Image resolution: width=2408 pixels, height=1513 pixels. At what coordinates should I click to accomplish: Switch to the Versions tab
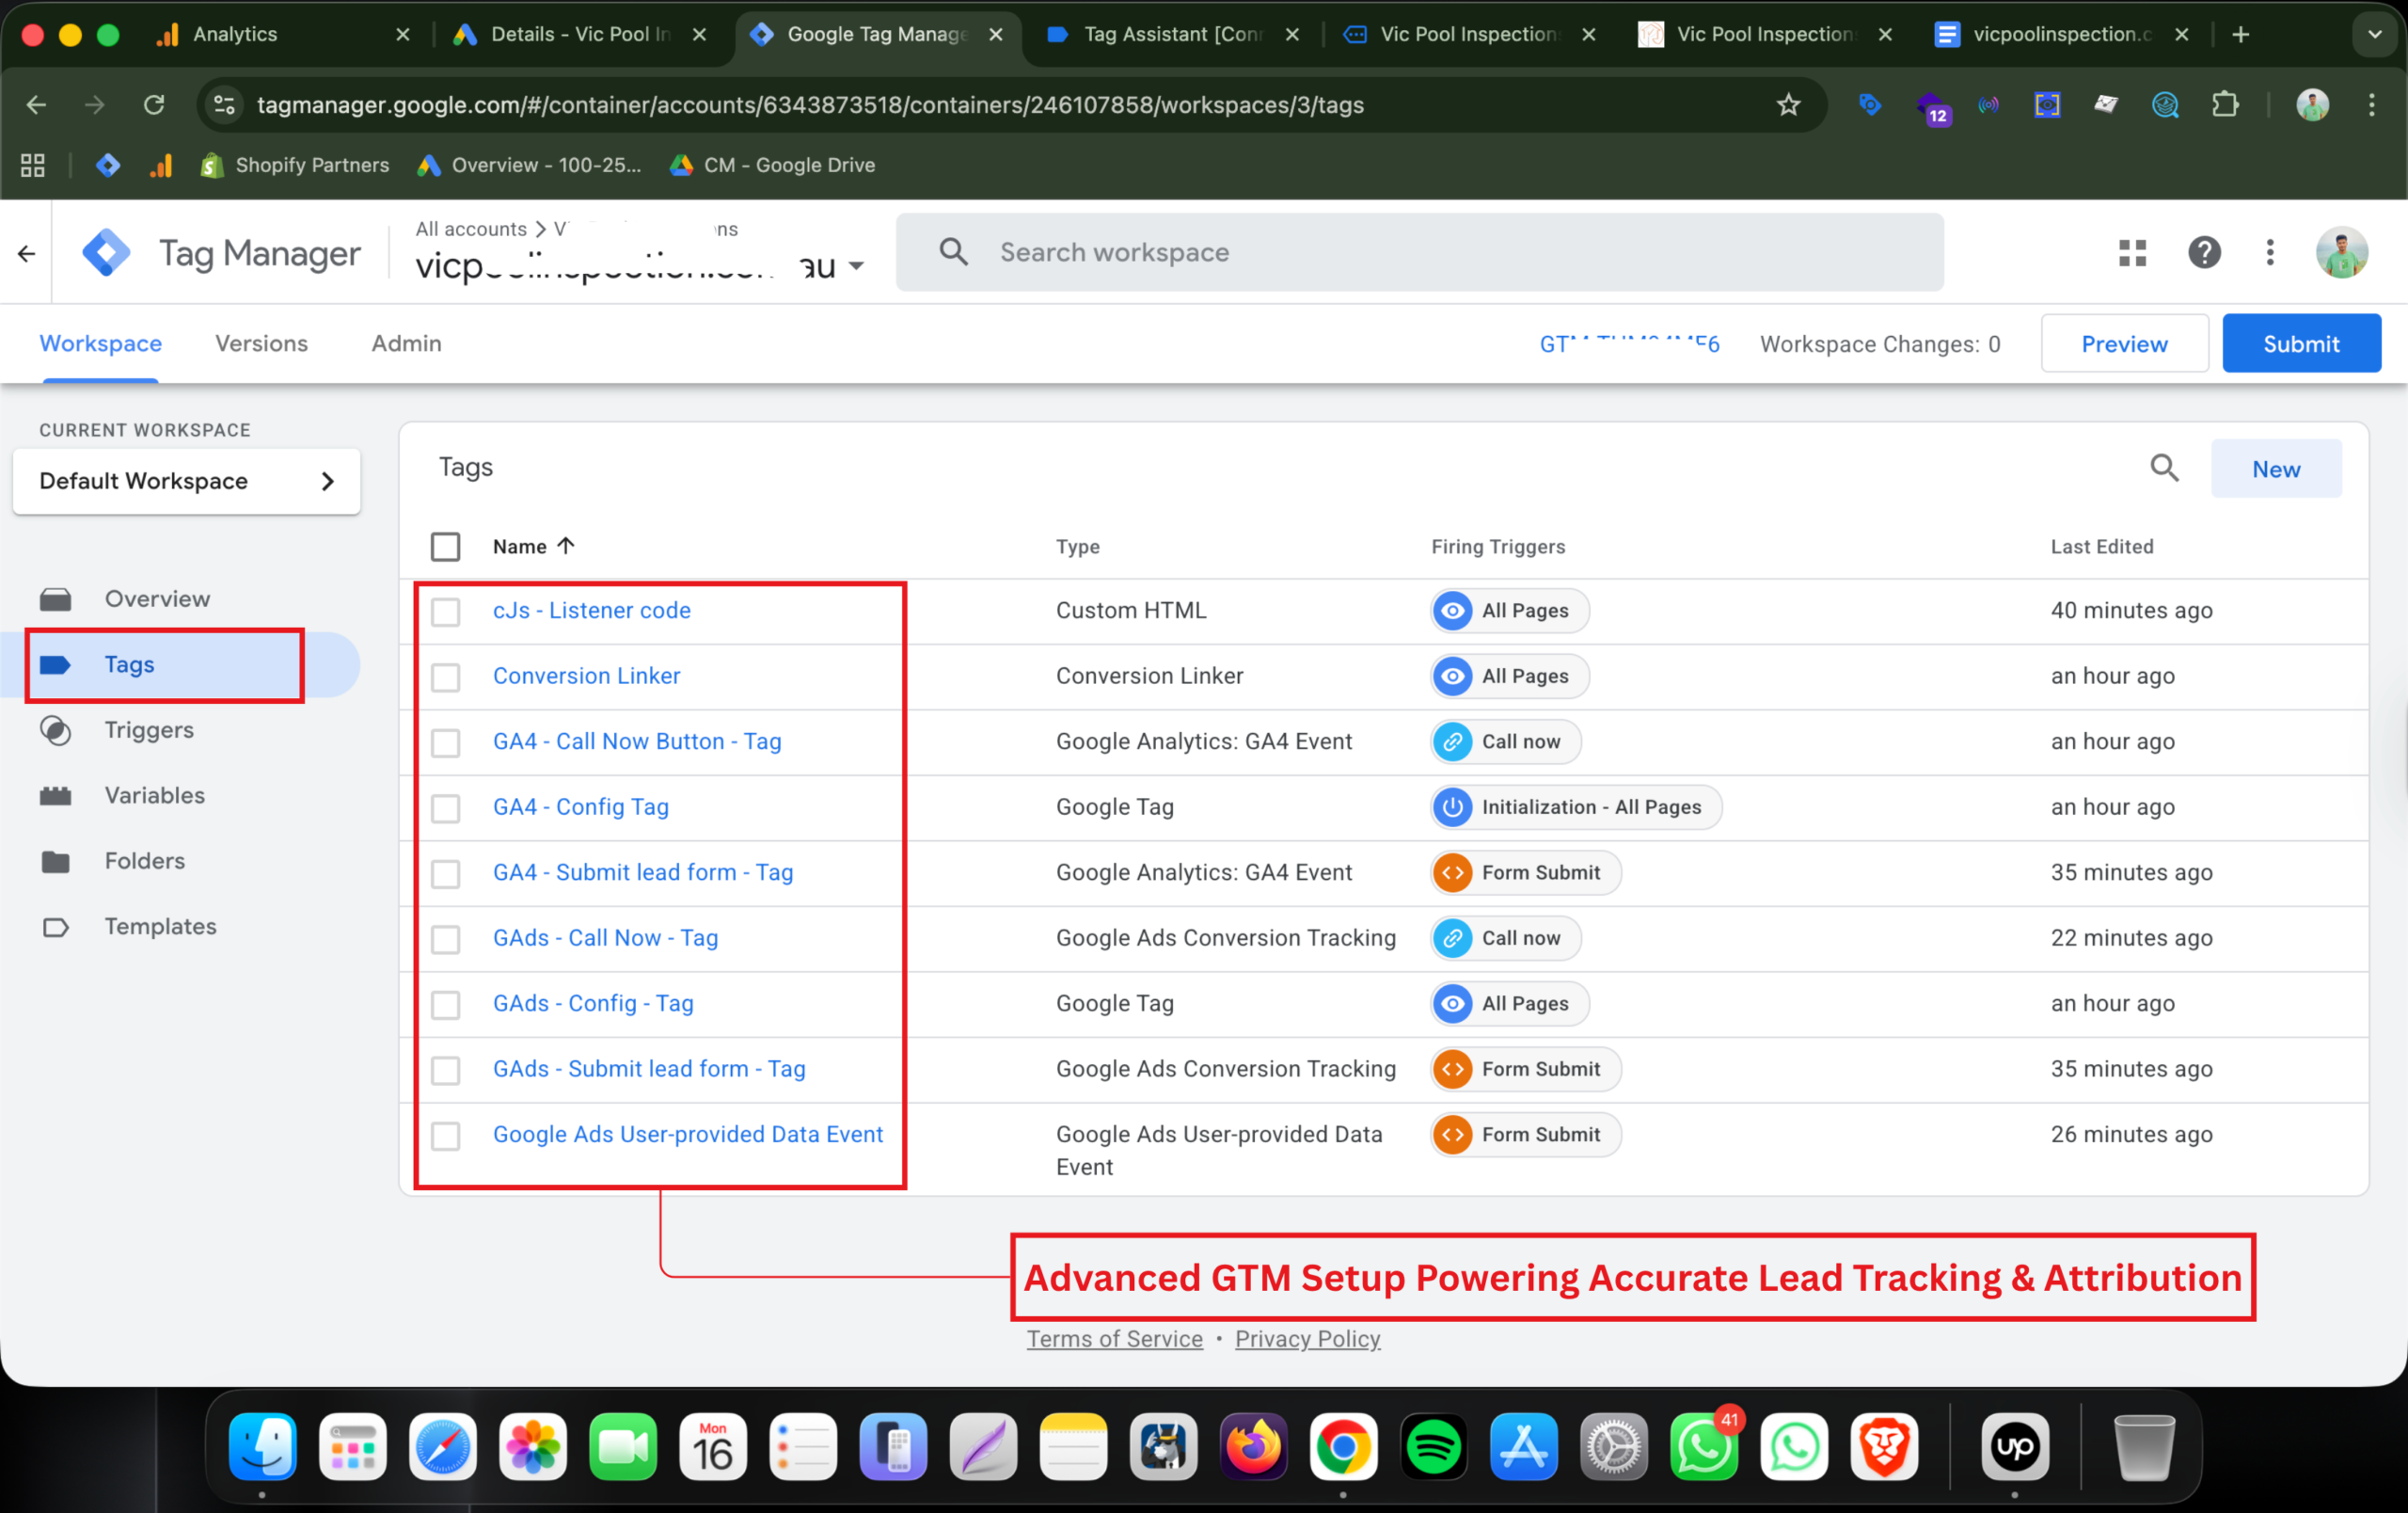coord(261,344)
